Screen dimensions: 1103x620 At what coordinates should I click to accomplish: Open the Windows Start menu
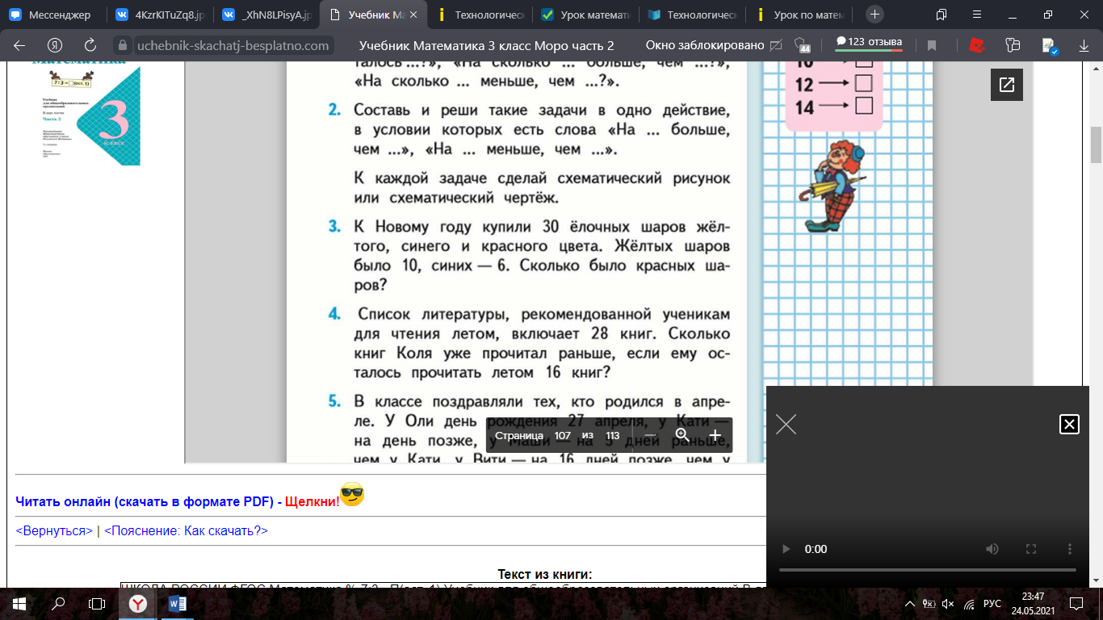tap(19, 603)
